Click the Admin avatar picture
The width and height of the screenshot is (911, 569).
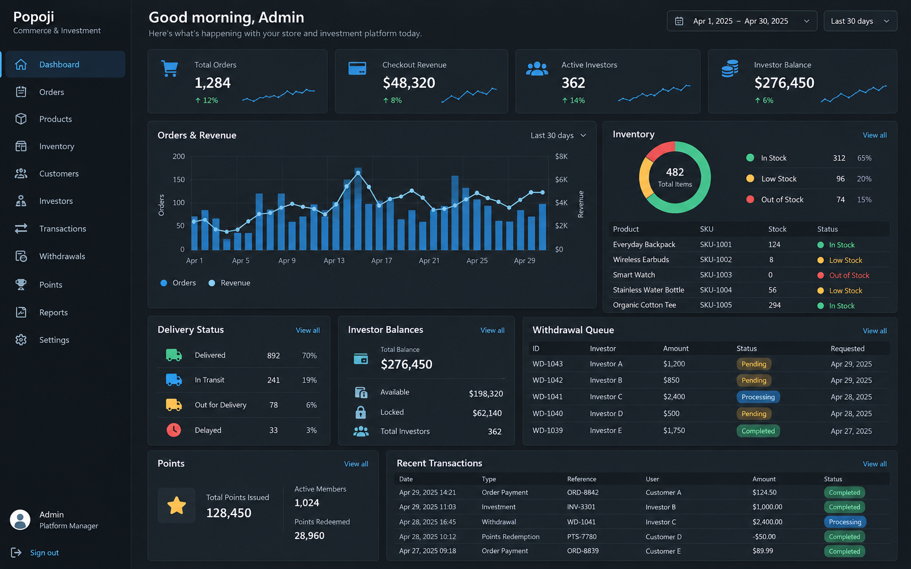click(20, 520)
